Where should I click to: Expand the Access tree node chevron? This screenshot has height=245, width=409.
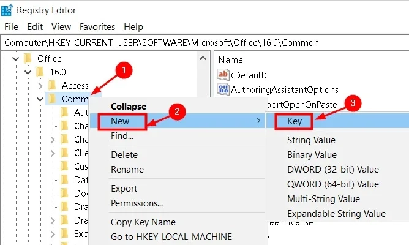tap(40, 86)
